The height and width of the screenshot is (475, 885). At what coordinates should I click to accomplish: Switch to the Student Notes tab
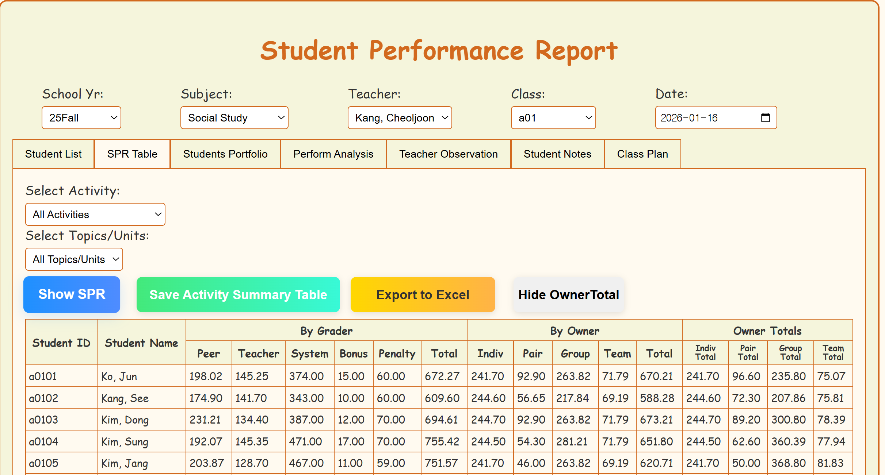click(557, 154)
